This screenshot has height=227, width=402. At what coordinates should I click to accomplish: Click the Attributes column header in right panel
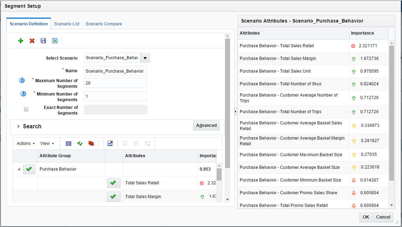(293, 33)
